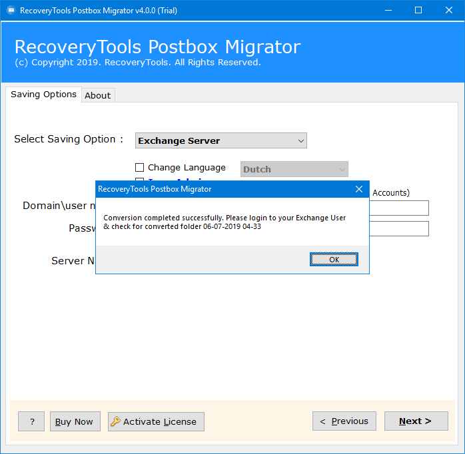Click the Activate License button
This screenshot has height=454, width=465.
coord(156,421)
